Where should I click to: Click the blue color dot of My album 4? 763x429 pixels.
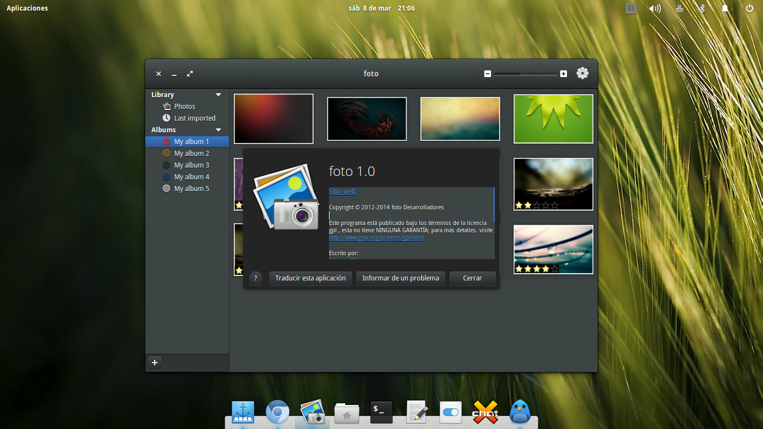166,177
